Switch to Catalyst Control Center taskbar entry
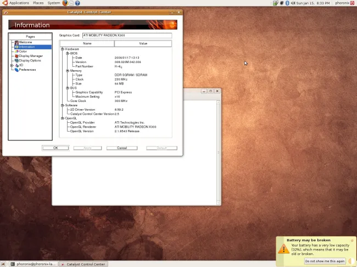This screenshot has height=267, width=357. pyautogui.click(x=83, y=264)
